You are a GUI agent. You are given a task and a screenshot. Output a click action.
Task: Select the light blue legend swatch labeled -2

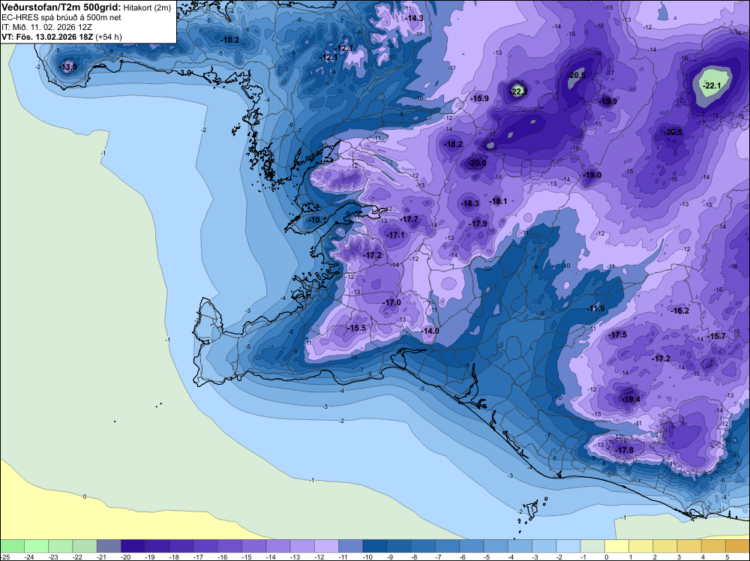click(568, 546)
